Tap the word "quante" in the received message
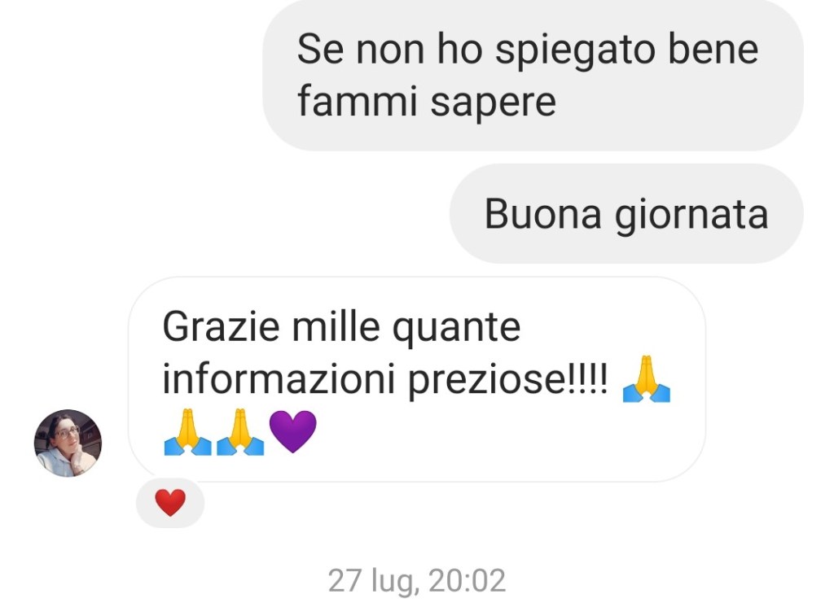834x616 pixels. point(456,328)
